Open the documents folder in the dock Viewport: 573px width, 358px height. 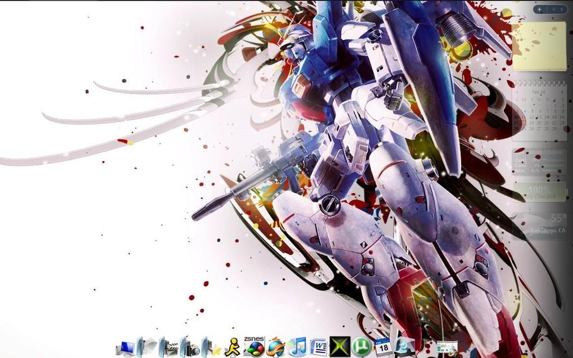pyautogui.click(x=146, y=346)
